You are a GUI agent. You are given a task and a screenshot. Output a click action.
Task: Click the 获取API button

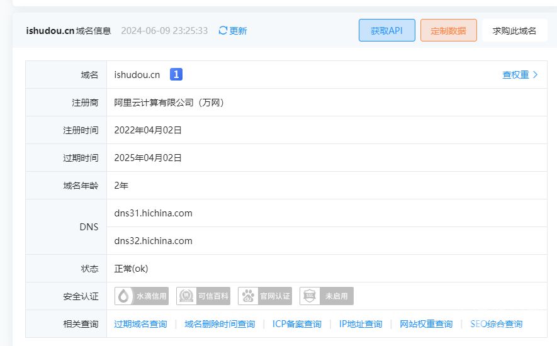click(x=387, y=31)
